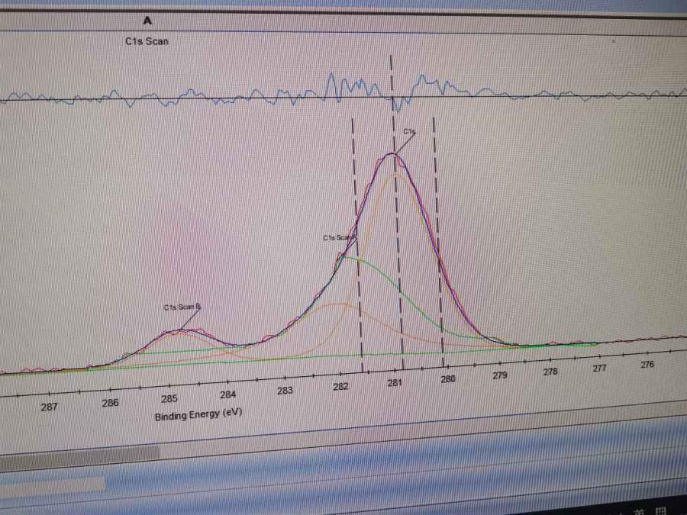
Task: Select the C1s Scan B peak label
Action: coord(182,307)
